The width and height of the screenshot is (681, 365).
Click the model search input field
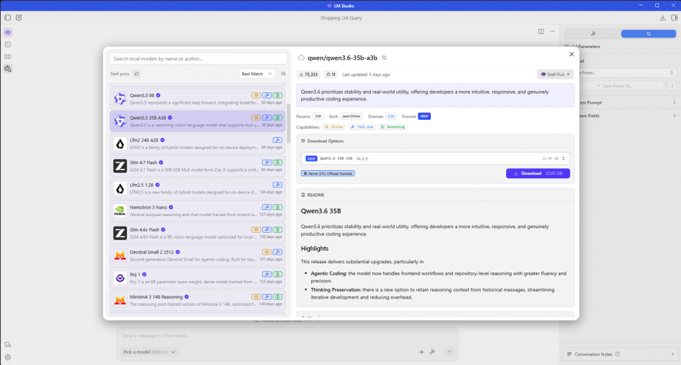coord(198,59)
